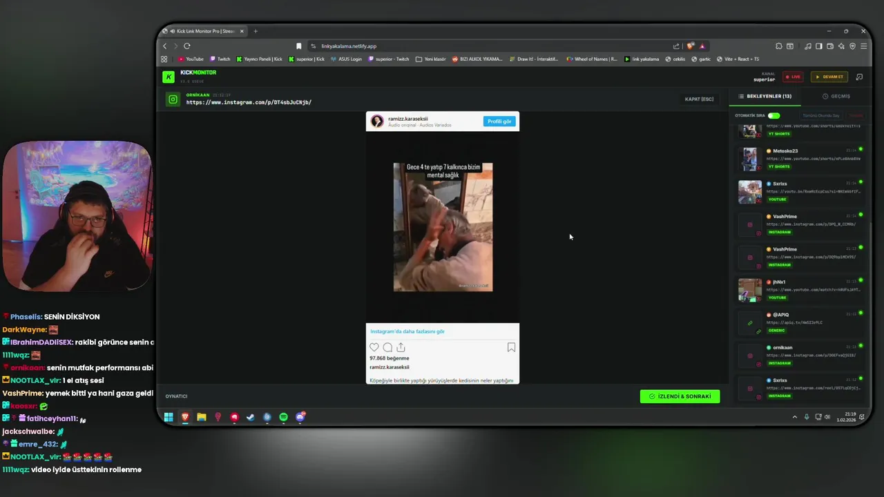Click the current Instagram URL text
This screenshot has width=884, height=497.
249,102
